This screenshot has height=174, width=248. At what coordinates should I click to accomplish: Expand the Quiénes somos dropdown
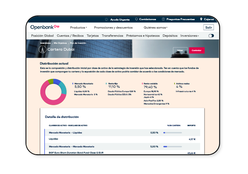pyautogui.click(x=155, y=27)
